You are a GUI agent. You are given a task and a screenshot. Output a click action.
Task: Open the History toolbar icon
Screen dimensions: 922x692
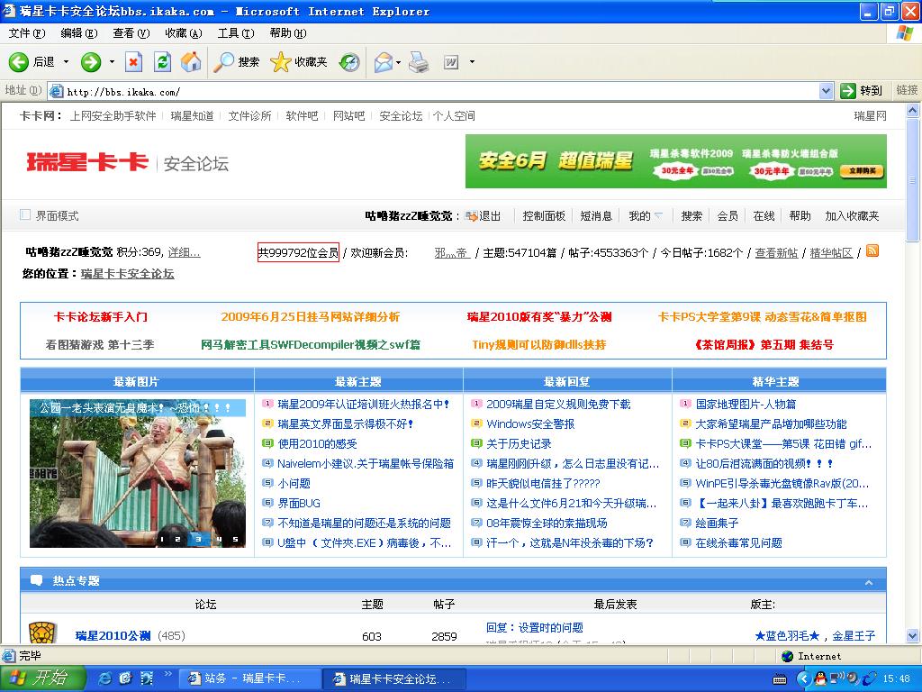349,62
